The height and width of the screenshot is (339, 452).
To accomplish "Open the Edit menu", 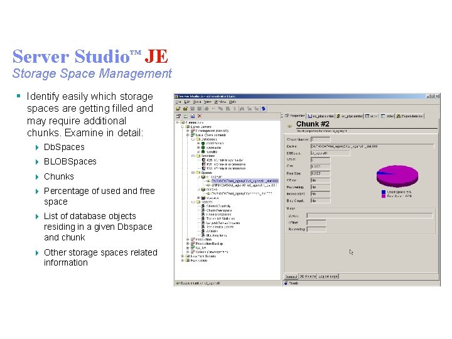I will (187, 102).
